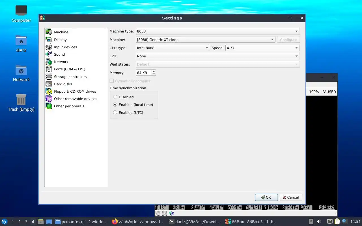Screen dimensions: 362x226
Task: Click the 14:51 clock
Action: pyautogui.click(x=355, y=222)
